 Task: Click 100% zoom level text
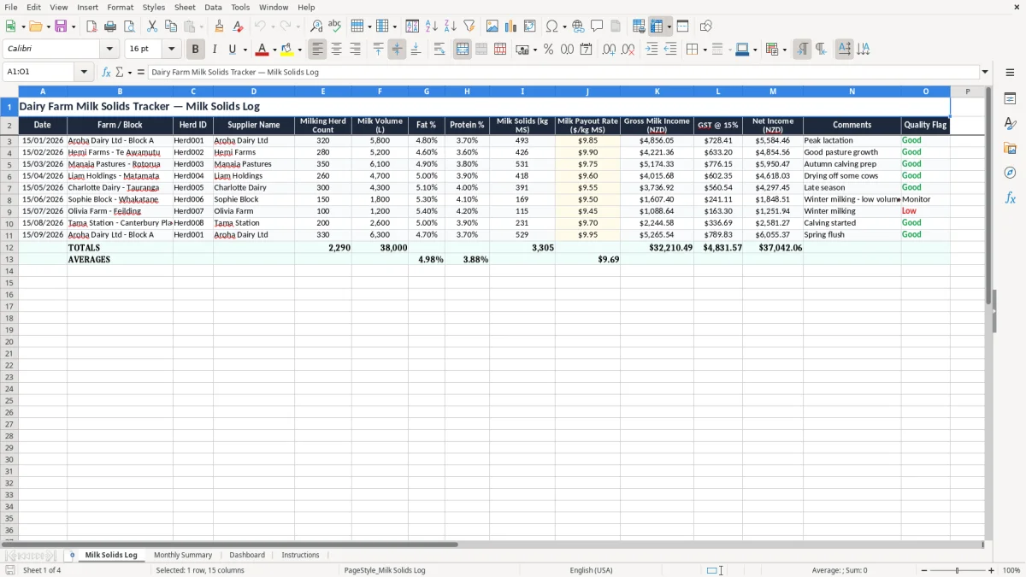1011,570
